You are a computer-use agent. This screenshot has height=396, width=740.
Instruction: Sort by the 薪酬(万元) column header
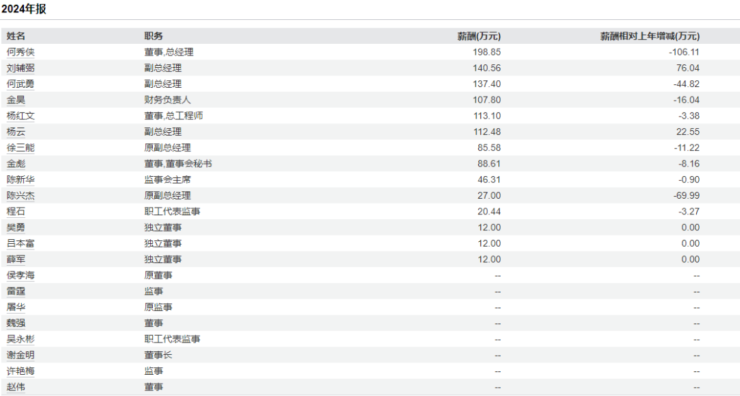coord(479,36)
